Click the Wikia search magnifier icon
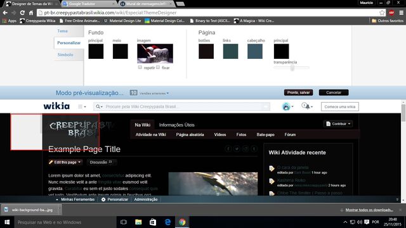Screen dimensions: 406x228 pyautogui.click(x=98, y=106)
